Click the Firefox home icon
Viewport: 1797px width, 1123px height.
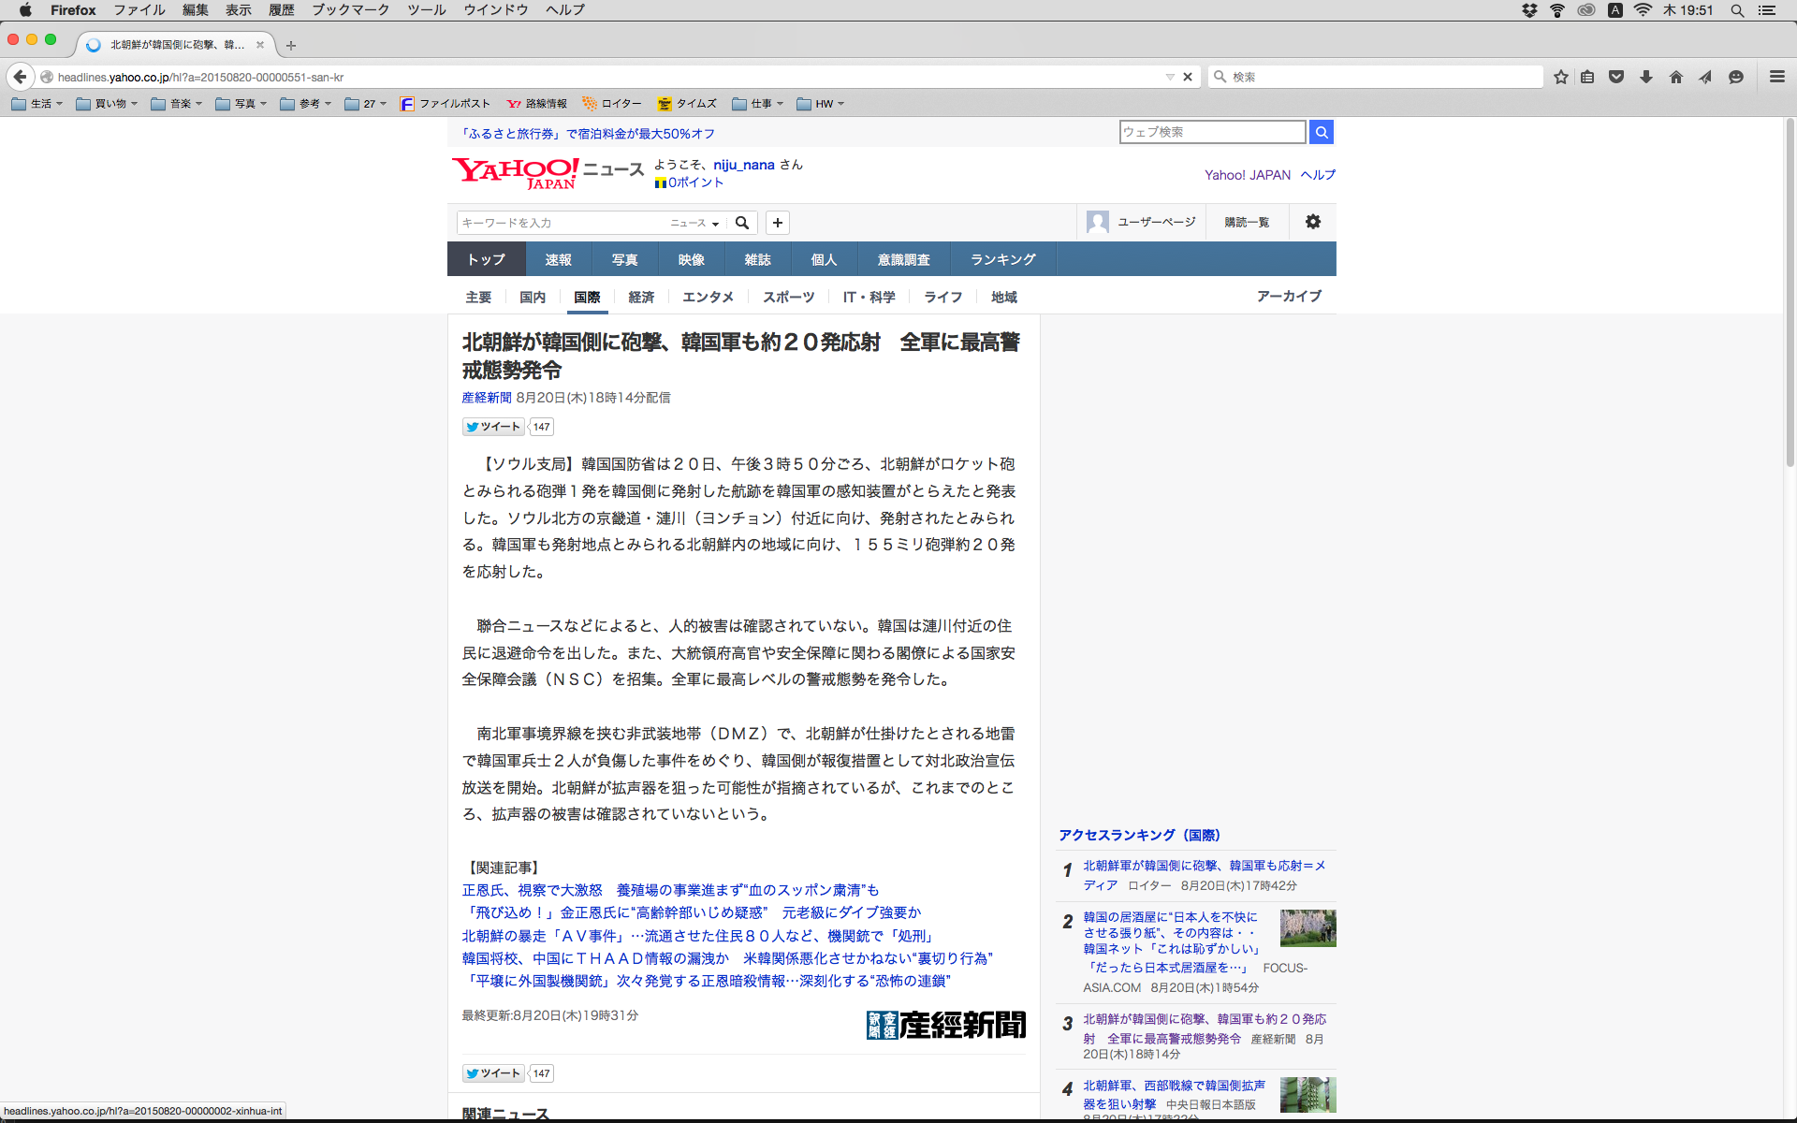pos(1675,77)
